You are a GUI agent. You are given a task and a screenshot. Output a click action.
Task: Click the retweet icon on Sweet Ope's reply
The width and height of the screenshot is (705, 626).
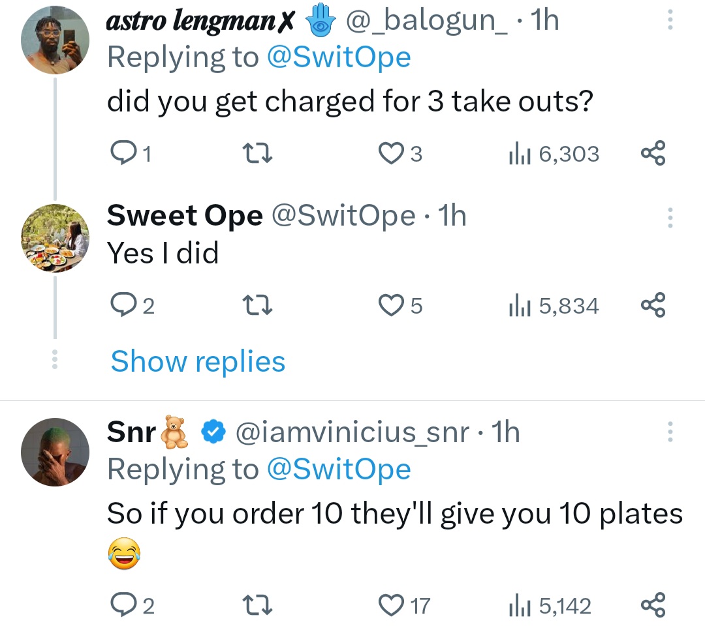pyautogui.click(x=258, y=305)
